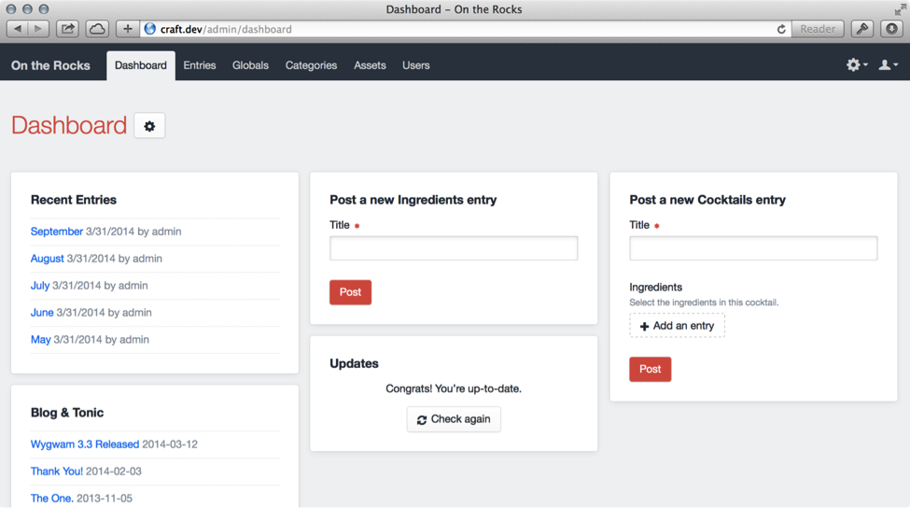Viewport: 910px width, 508px height.
Task: Open the May recent entry
Action: [x=41, y=340]
